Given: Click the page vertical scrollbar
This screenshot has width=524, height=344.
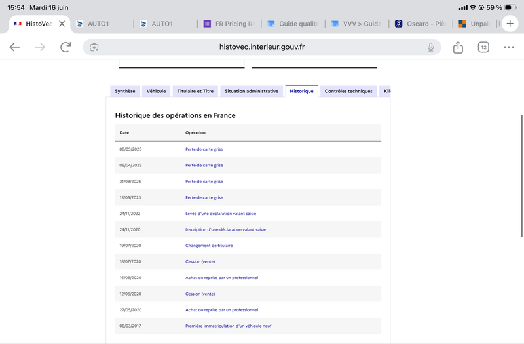Looking at the screenshot, I should [521, 176].
